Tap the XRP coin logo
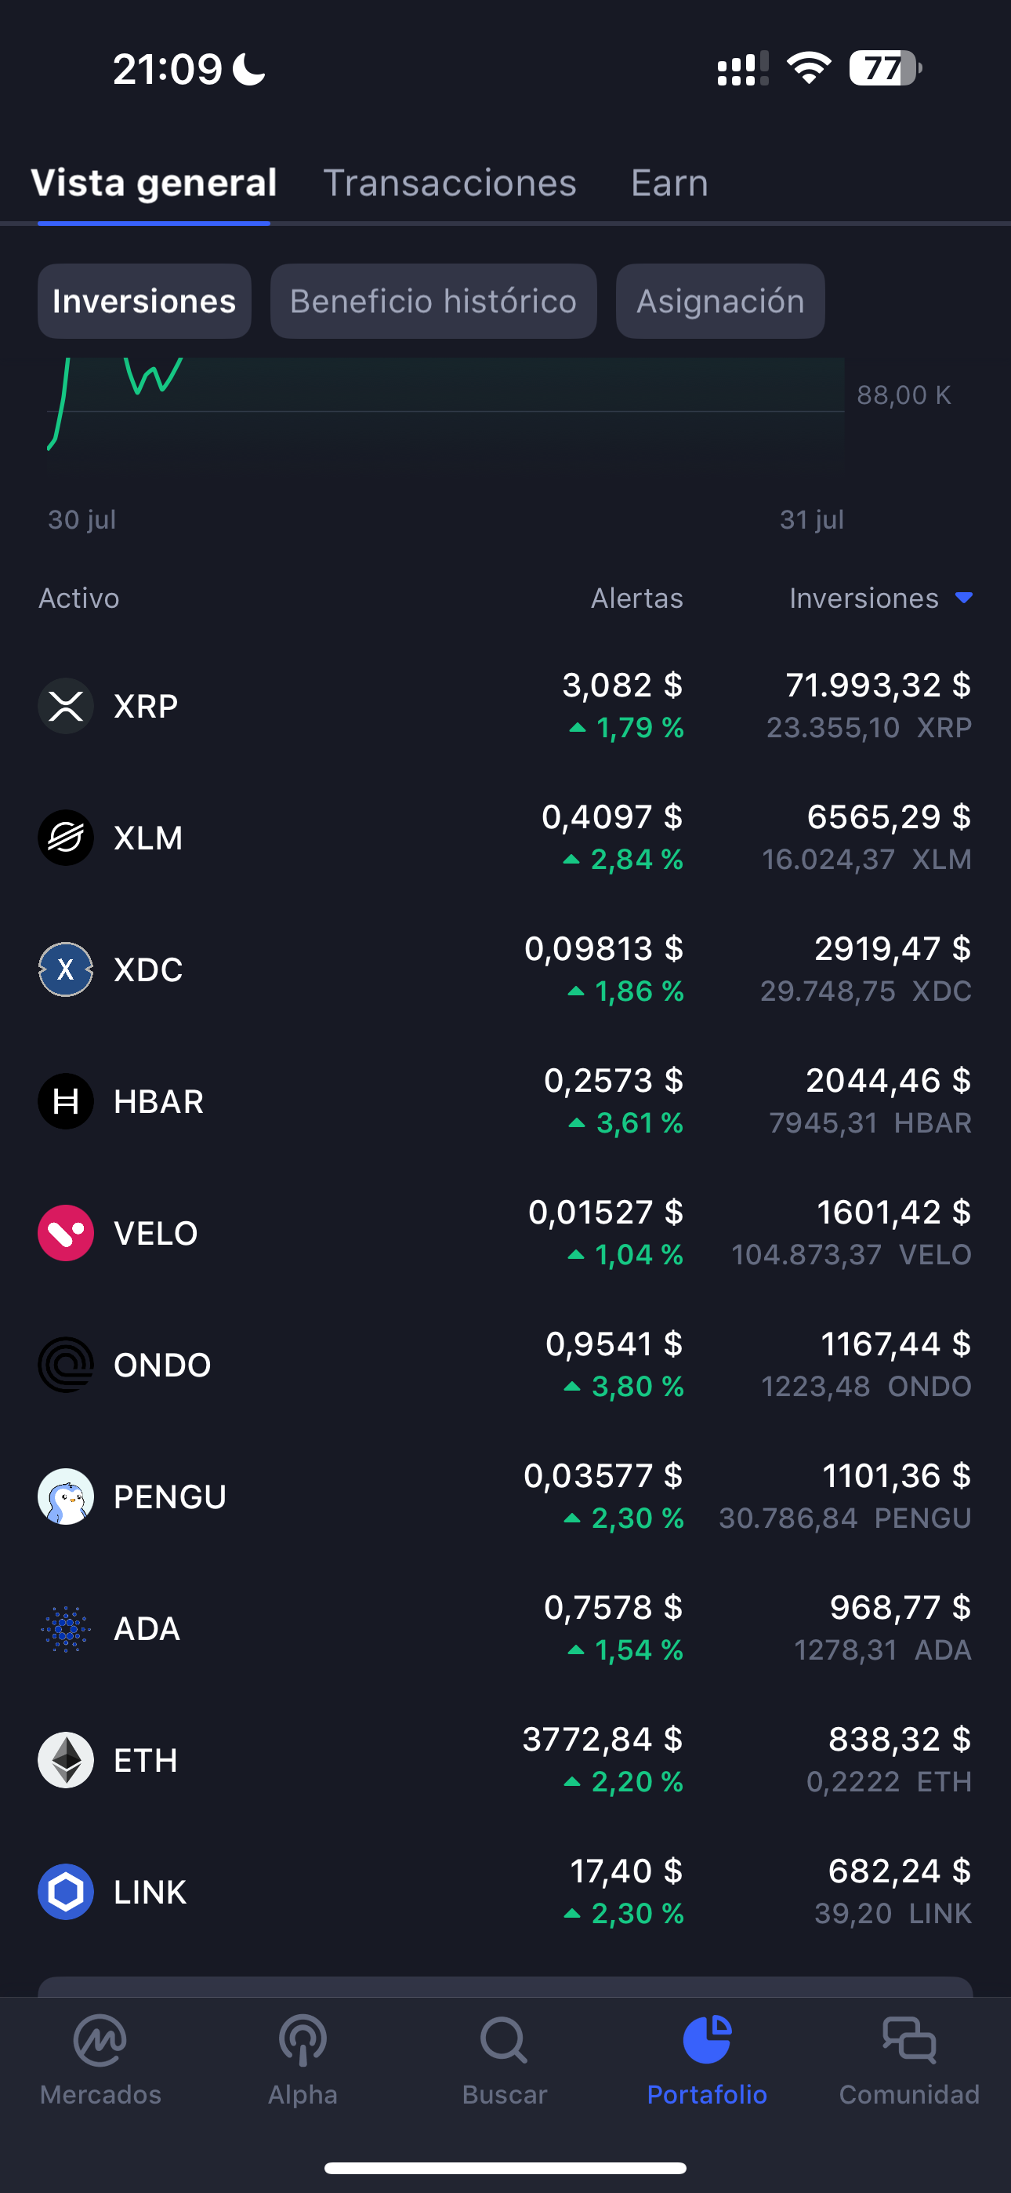 (x=66, y=706)
